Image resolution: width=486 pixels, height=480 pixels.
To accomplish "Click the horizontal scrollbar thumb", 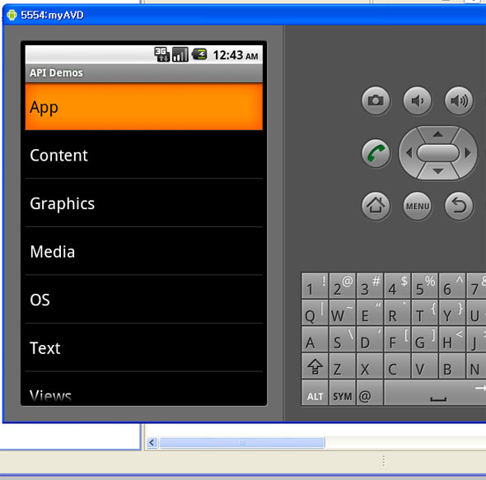I will click(x=241, y=442).
